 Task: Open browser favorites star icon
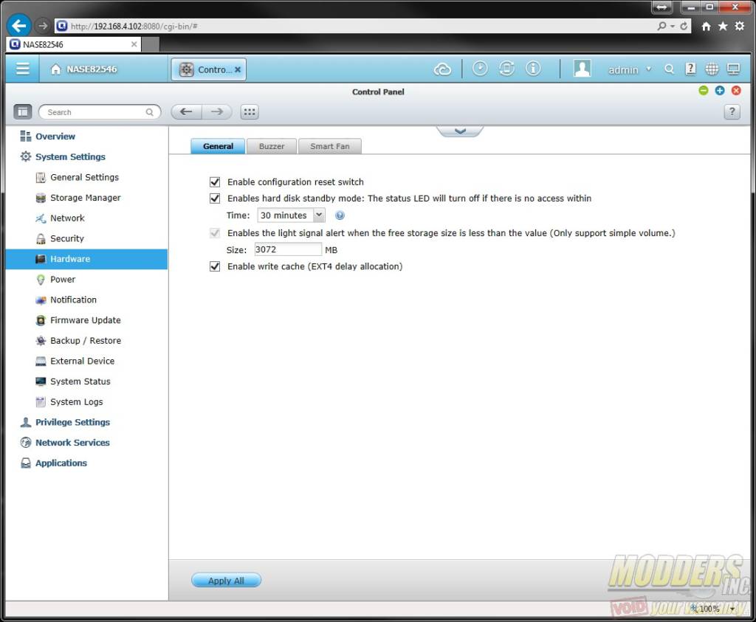click(723, 26)
